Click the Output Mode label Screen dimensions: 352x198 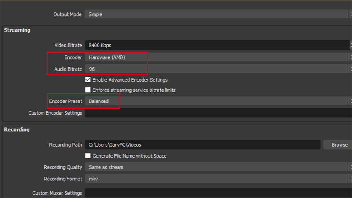[x=67, y=14]
